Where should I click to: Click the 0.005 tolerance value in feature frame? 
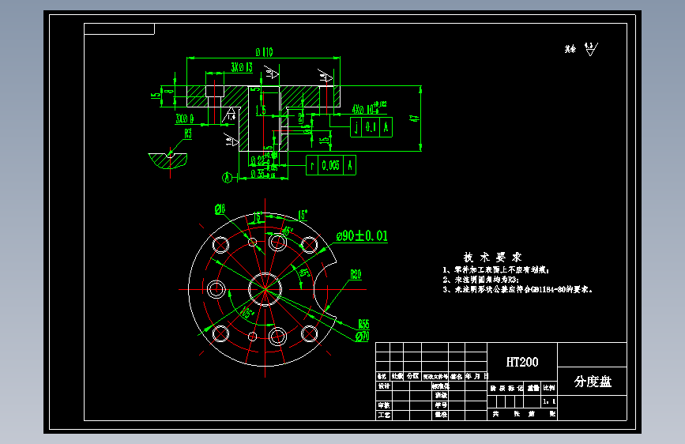click(330, 165)
